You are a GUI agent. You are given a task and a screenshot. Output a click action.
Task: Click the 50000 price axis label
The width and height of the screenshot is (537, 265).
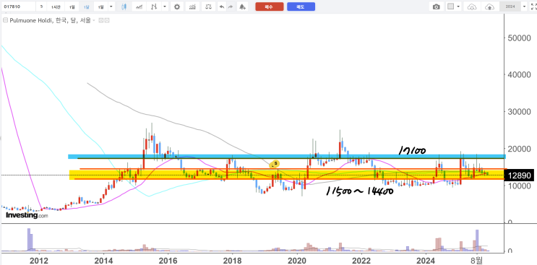[x=519, y=38]
